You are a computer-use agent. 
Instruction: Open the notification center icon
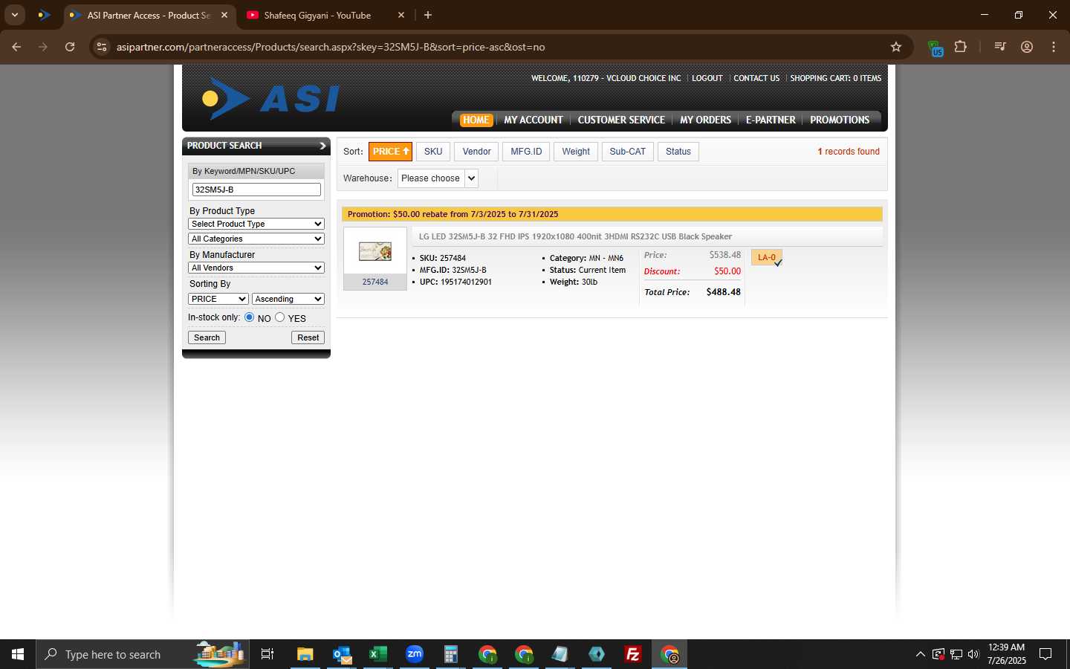pos(1045,654)
